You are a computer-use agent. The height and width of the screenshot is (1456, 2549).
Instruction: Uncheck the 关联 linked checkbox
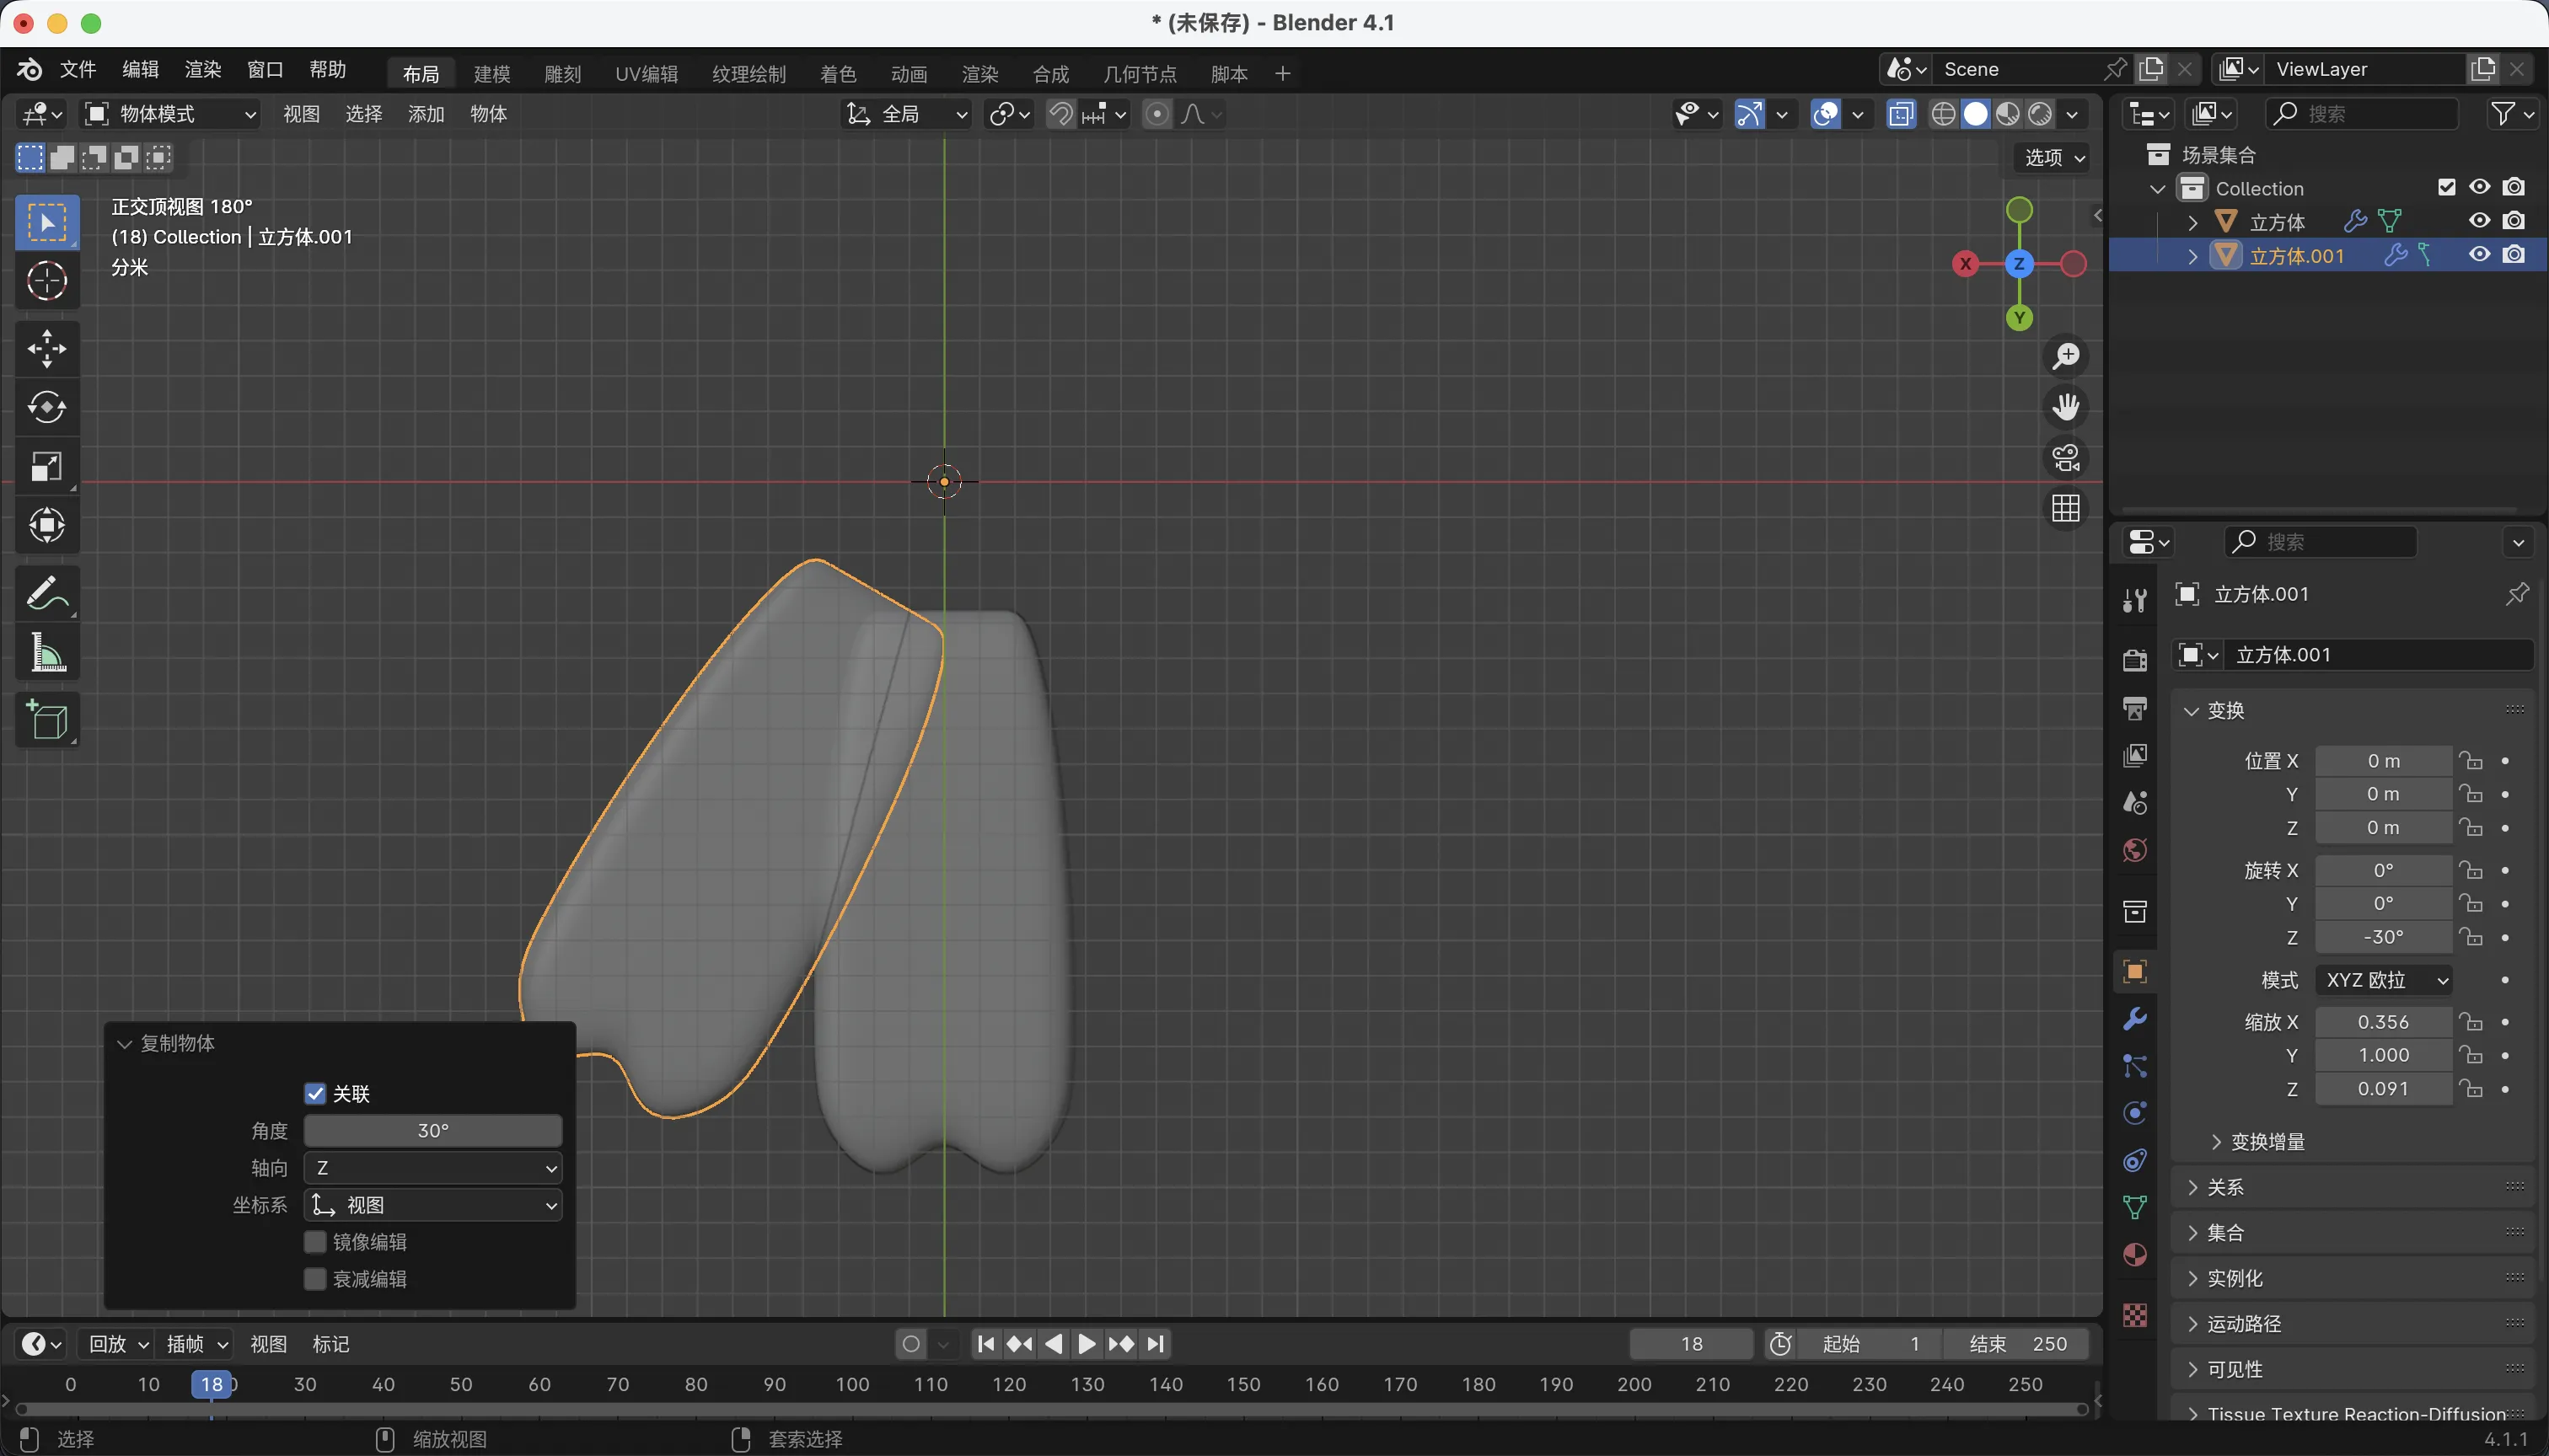(315, 1093)
